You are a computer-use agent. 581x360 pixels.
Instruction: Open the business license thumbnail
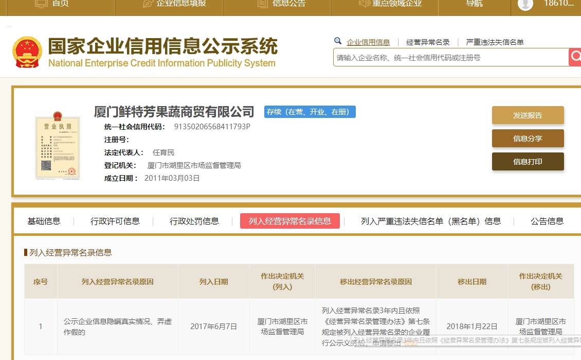58,145
